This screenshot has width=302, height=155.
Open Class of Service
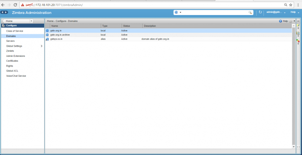pyautogui.click(x=15, y=31)
